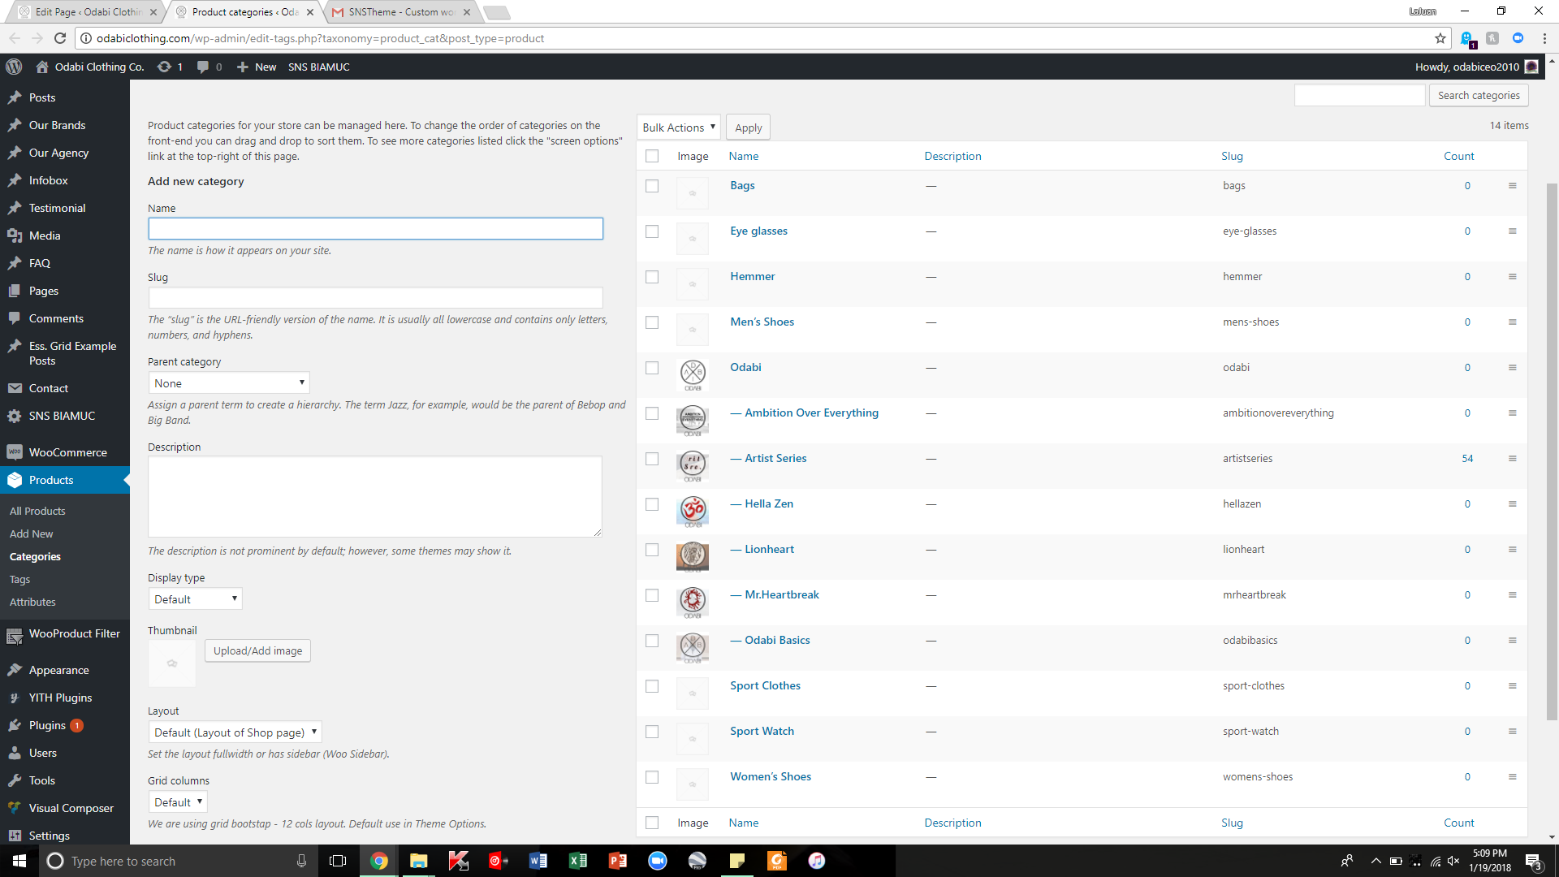The height and width of the screenshot is (877, 1559).
Task: Click the WordPress logo in admin bar
Action: click(x=14, y=67)
